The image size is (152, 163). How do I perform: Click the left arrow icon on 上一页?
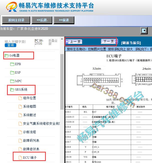tap(67, 42)
